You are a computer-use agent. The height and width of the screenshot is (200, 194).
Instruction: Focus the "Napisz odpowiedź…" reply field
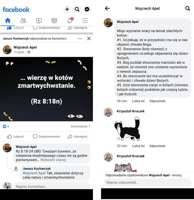[x=147, y=182]
